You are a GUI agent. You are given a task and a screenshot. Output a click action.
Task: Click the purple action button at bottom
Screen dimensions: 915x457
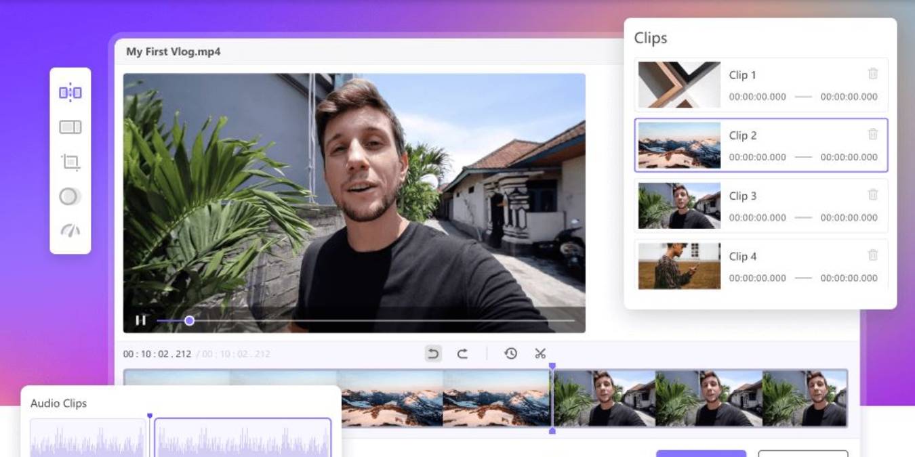click(x=701, y=454)
